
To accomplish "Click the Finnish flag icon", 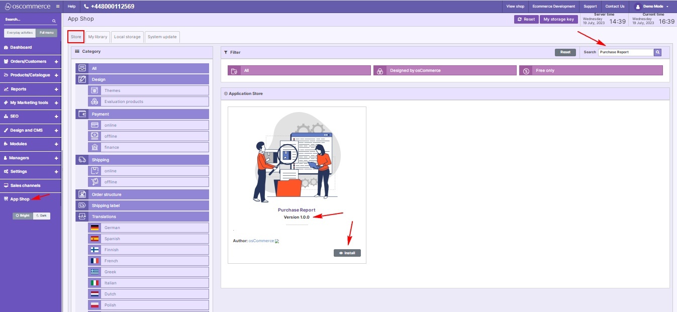I will pos(94,250).
